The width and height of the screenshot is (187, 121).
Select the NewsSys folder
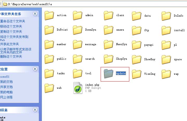point(109,45)
